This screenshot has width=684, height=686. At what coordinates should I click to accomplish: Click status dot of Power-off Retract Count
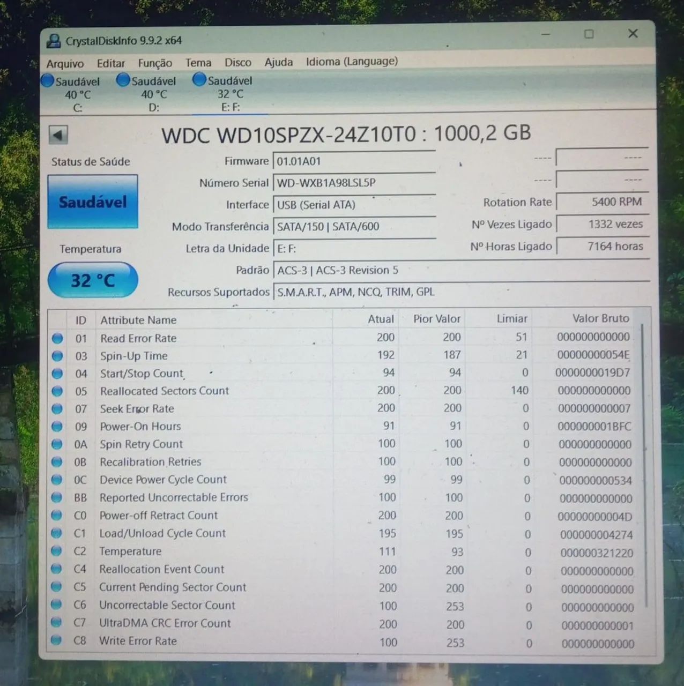(56, 516)
